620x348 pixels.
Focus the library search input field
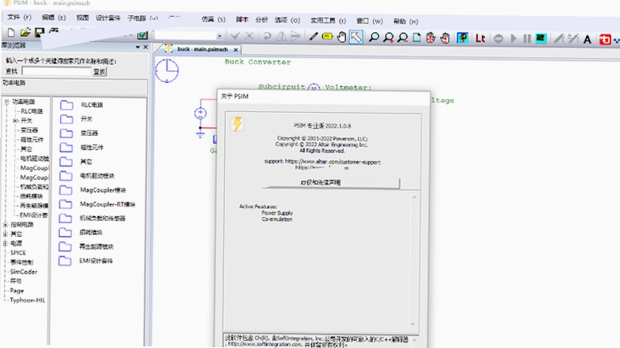click(x=57, y=71)
